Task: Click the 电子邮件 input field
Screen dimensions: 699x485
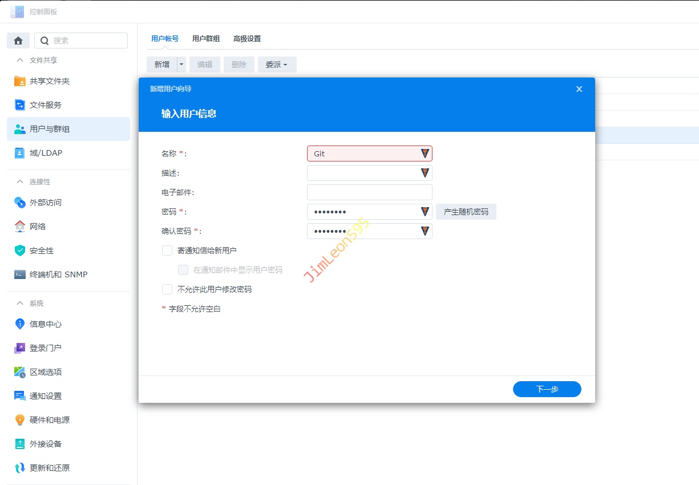Action: coord(369,192)
